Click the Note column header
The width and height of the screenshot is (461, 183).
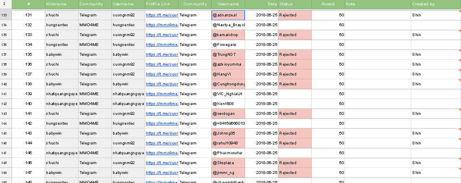point(378,4)
